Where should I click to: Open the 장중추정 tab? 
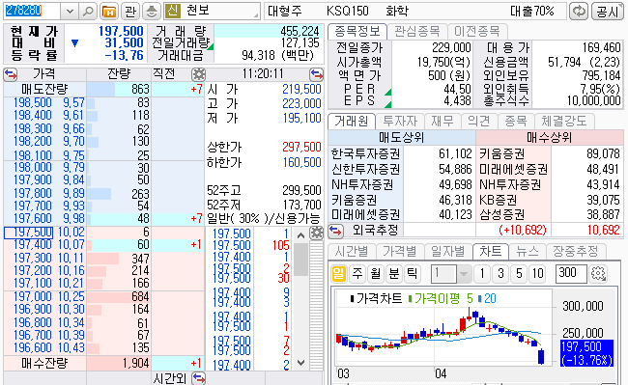576,252
